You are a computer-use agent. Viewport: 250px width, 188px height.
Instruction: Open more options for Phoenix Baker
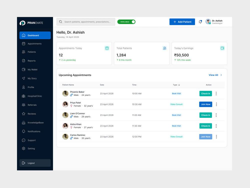point(216,93)
